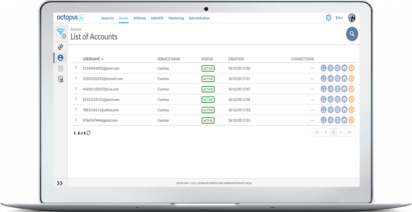Click printer icon for 442321123233@live.com row

coord(344,89)
